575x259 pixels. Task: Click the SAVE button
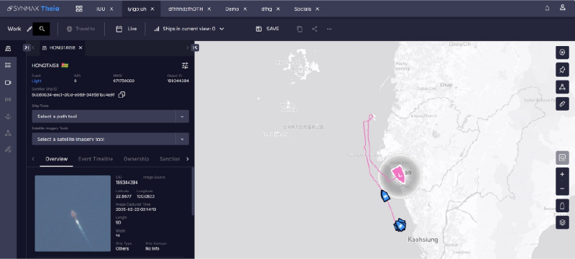[267, 29]
